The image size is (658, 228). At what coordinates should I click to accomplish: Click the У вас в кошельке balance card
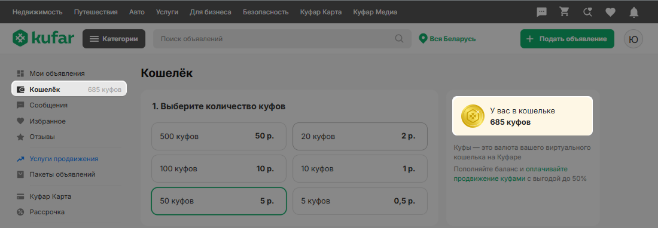pos(522,116)
